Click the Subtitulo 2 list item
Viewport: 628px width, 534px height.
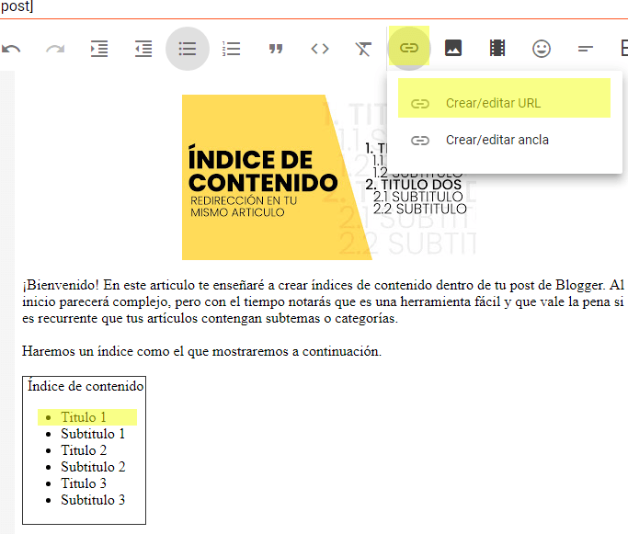93,467
